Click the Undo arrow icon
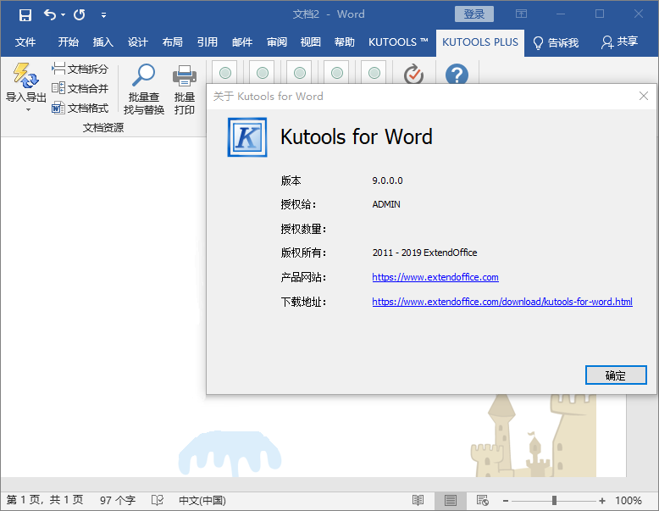The width and height of the screenshot is (659, 511). click(50, 15)
